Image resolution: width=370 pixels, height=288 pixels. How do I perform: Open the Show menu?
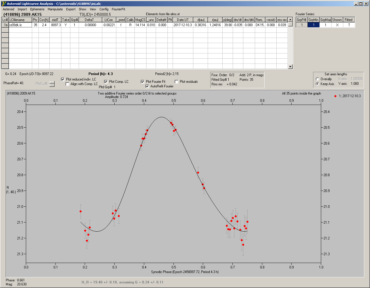click(82, 9)
